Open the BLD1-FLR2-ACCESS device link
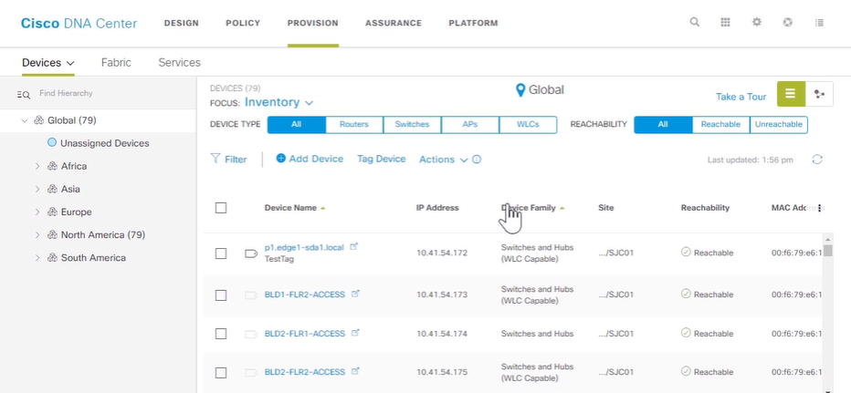This screenshot has height=393, width=851. tap(304, 295)
